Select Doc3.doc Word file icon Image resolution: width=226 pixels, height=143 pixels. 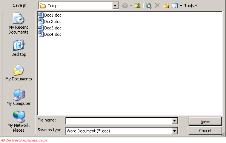pyautogui.click(x=41, y=28)
